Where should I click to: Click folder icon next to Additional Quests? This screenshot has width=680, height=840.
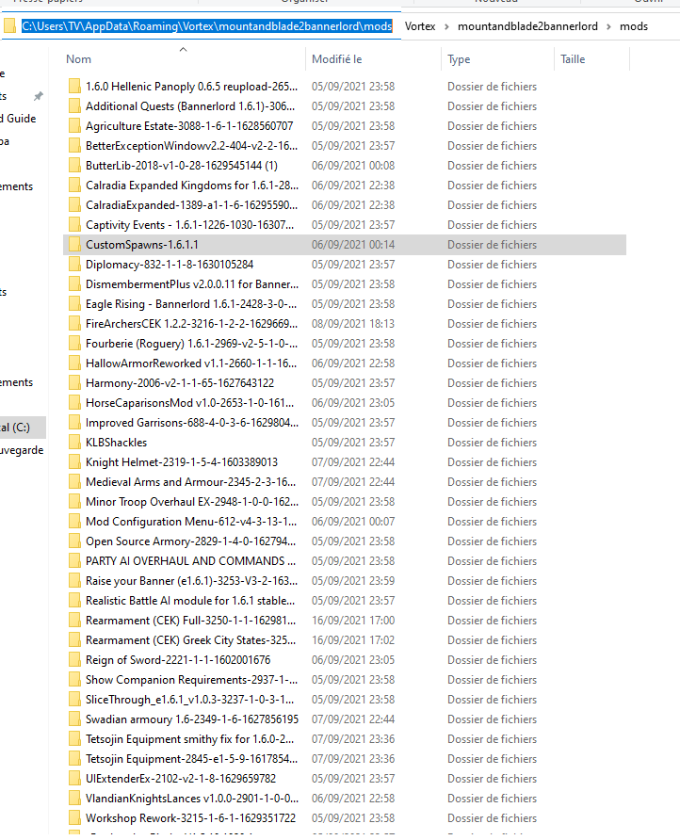pos(74,106)
